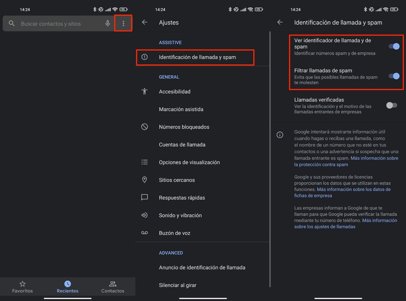The image size is (406, 301).
Task: Open Anuncio de identificación de llamada
Action: (203, 267)
